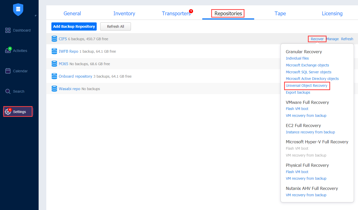This screenshot has height=210, width=358.
Task: Open the Calendar icon in sidebar
Action: (8, 71)
